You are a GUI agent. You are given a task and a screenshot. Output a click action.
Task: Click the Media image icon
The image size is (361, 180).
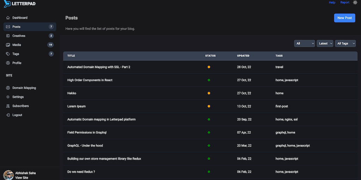[8, 45]
